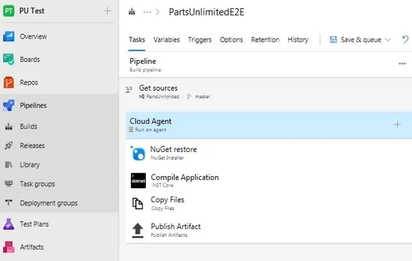Open the Boards section

30,59
